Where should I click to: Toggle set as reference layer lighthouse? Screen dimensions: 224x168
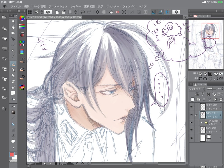pos(203,94)
